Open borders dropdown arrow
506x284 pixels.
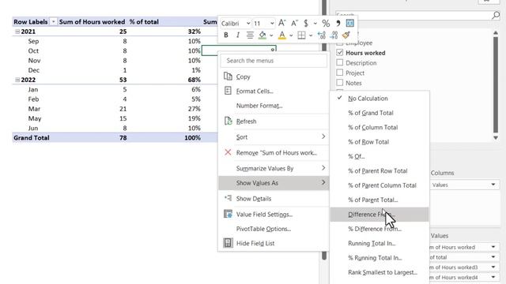(311, 35)
